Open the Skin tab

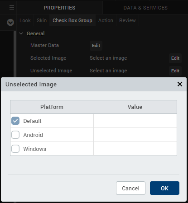[x=42, y=20]
